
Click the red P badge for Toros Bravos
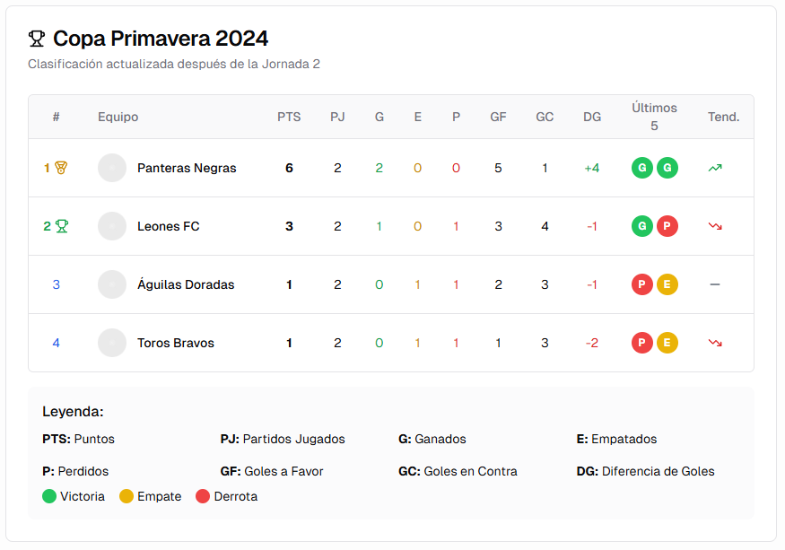click(x=641, y=342)
